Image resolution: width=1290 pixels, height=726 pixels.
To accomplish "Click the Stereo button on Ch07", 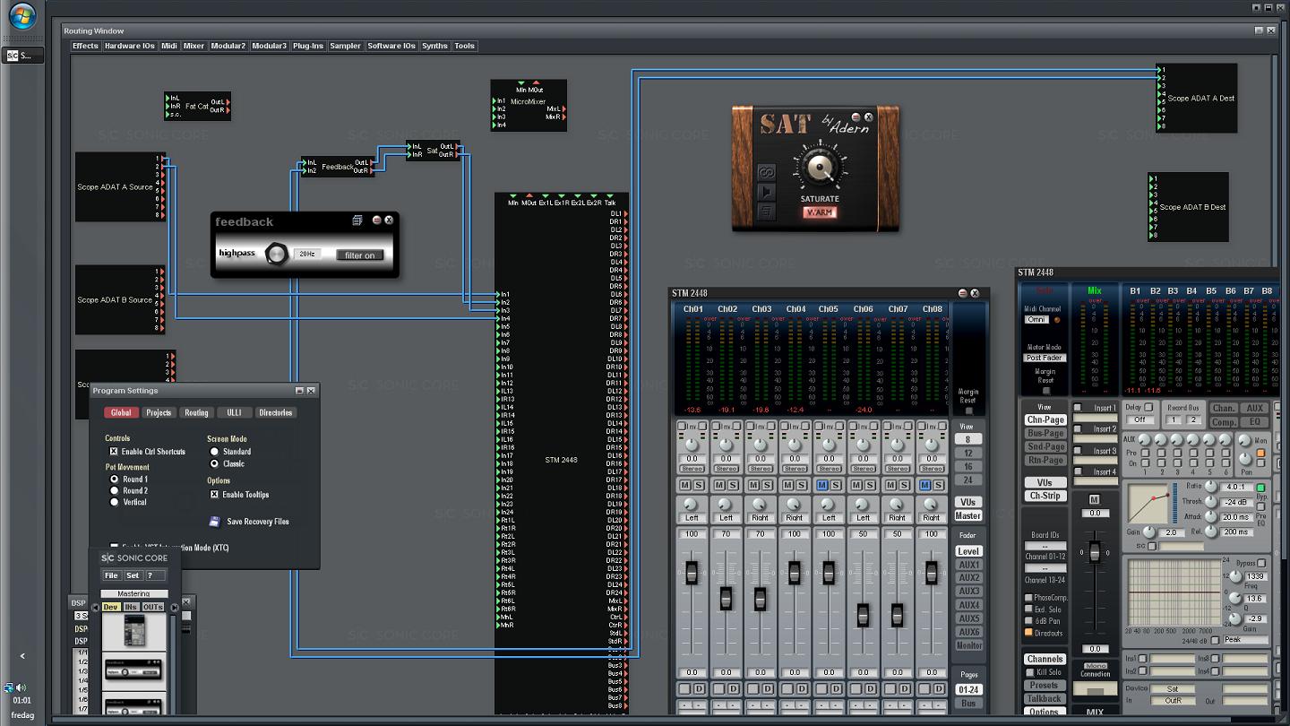I will 898,469.
